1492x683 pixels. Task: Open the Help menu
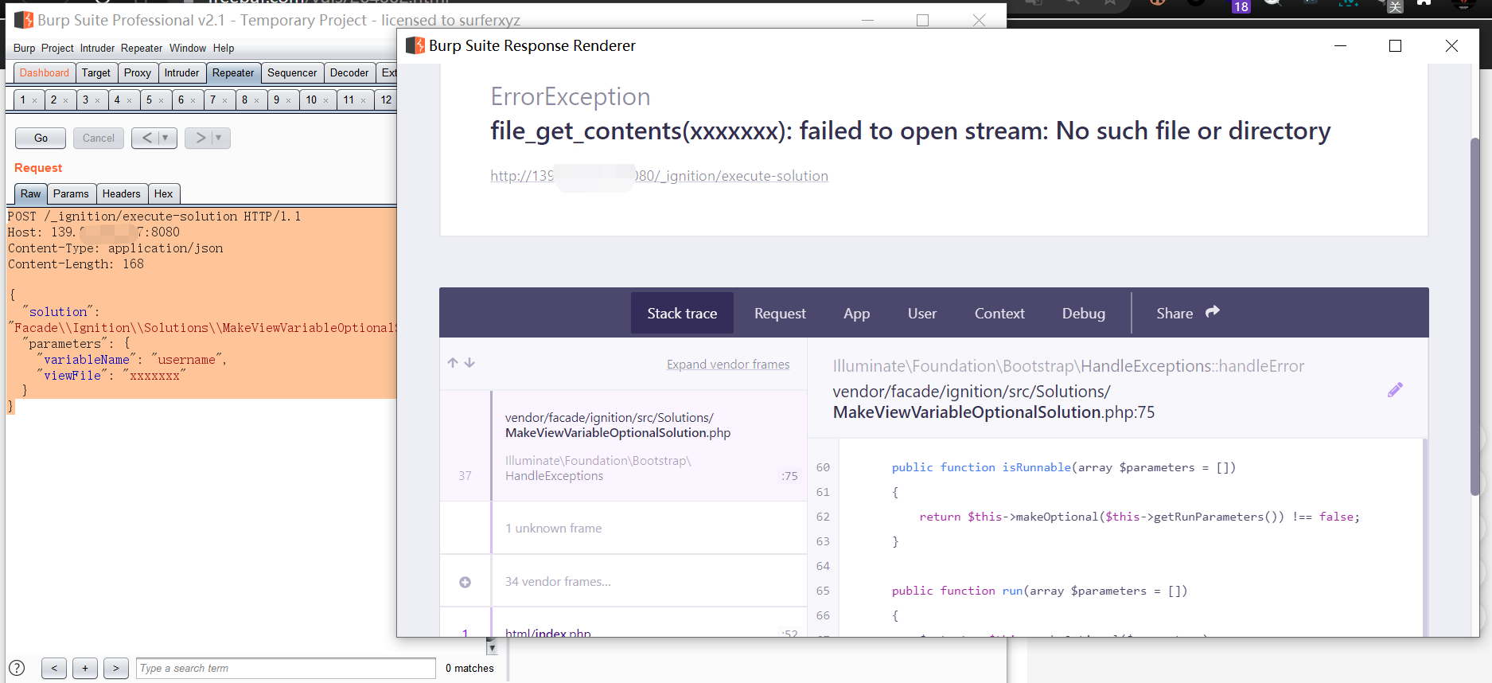[x=224, y=49]
